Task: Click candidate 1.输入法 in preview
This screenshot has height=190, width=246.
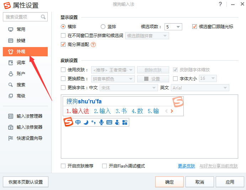Action: [x=78, y=111]
